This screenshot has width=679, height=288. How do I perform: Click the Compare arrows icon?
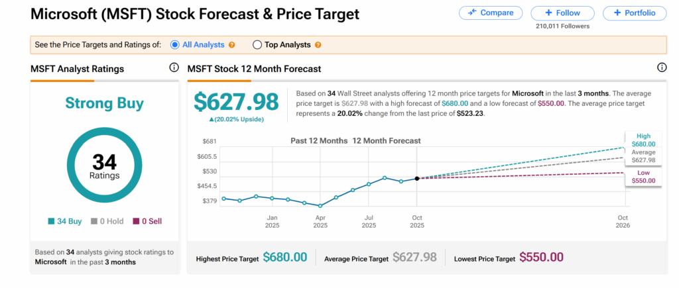473,13
